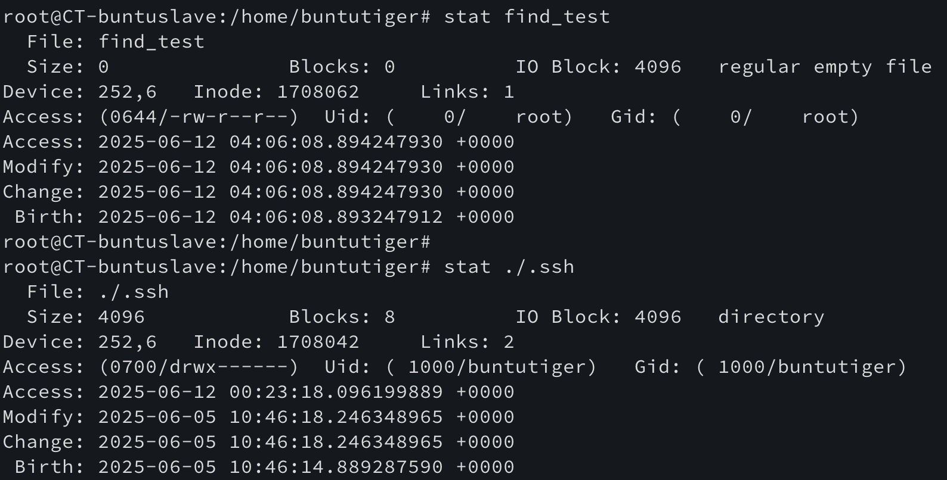Viewport: 947px width, 480px height.
Task: Click inode number 1708062
Action: 318,92
